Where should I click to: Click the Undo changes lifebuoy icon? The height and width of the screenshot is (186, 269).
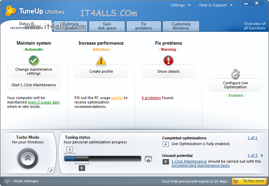click(7, 181)
